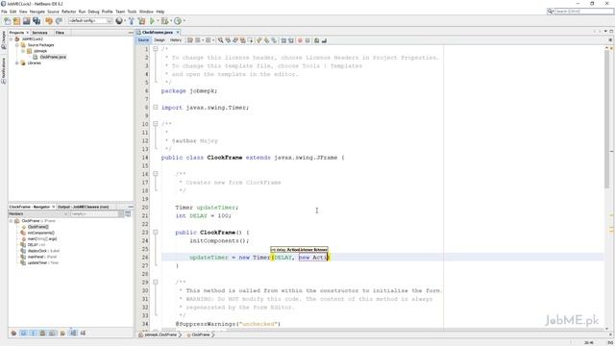Click in the Search field at top right

point(584,12)
